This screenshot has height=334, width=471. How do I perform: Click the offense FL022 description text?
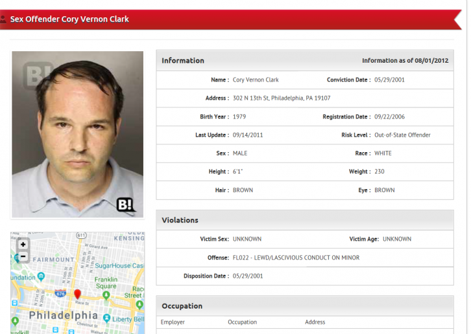[x=296, y=258]
